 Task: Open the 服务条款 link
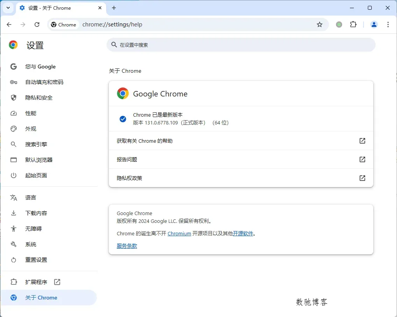click(127, 246)
